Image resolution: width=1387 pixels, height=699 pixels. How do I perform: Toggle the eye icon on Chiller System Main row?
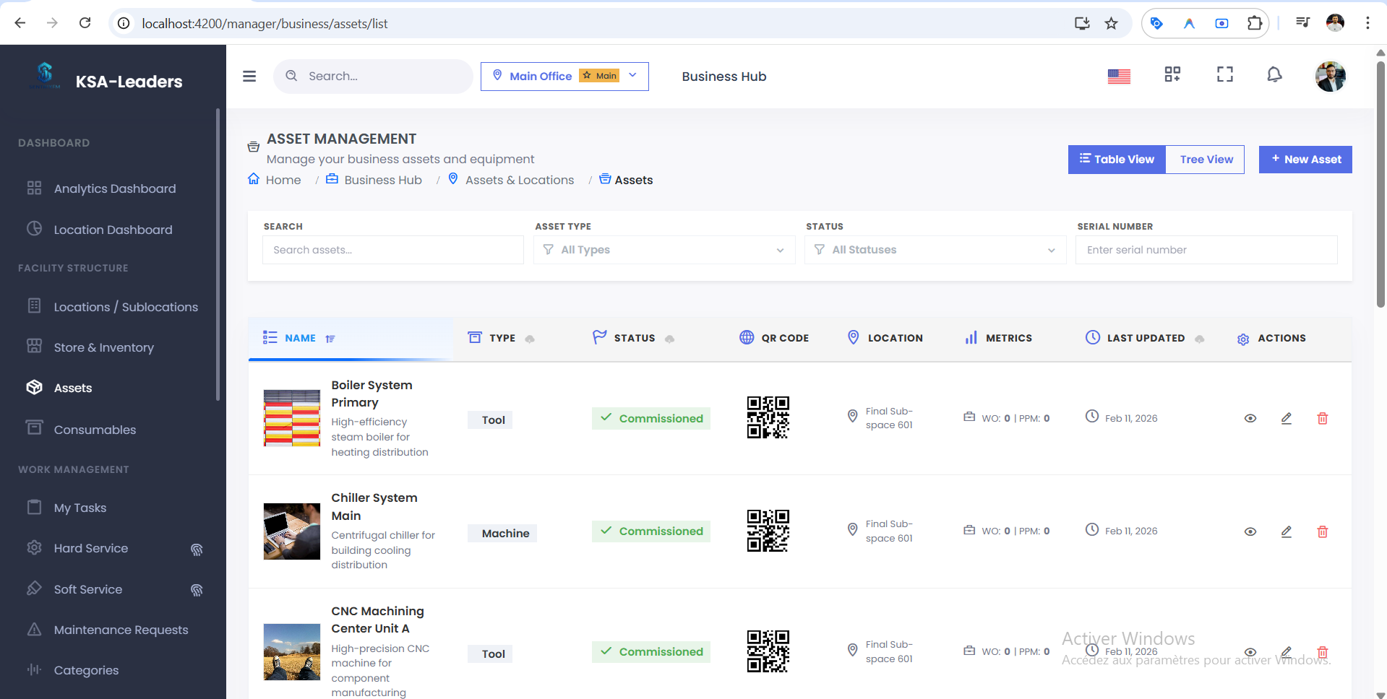coord(1251,531)
